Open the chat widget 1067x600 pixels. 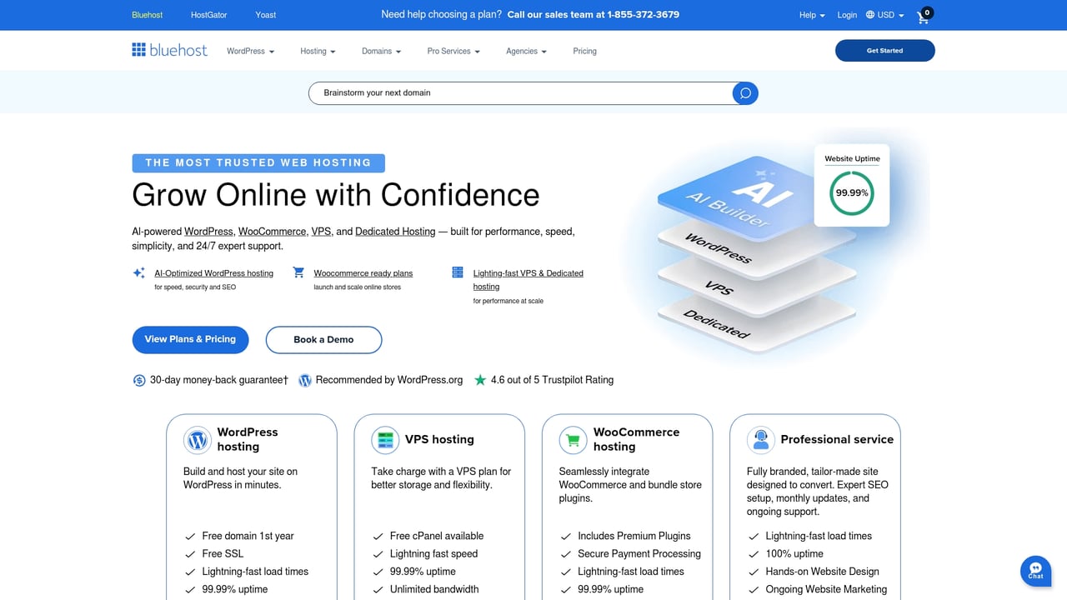tap(1035, 571)
